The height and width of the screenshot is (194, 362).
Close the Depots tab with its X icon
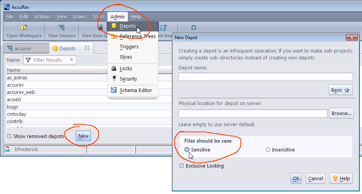pyautogui.click(x=87, y=48)
